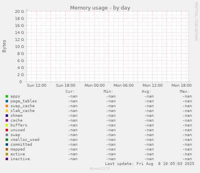Screen dimensions: 200x173
Task: Click the dark green vmalloc_used legend swatch
Action: click(7, 140)
